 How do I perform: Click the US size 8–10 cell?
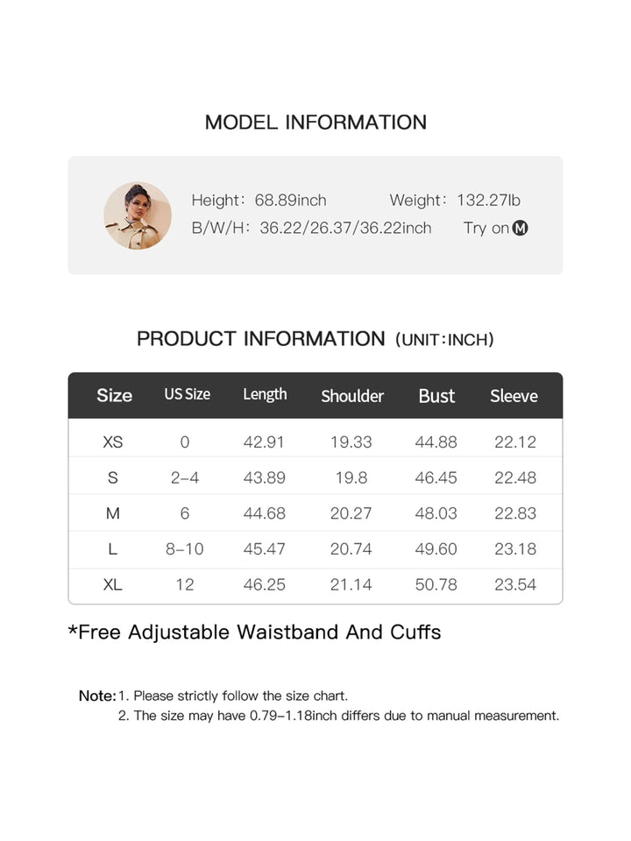pyautogui.click(x=184, y=549)
